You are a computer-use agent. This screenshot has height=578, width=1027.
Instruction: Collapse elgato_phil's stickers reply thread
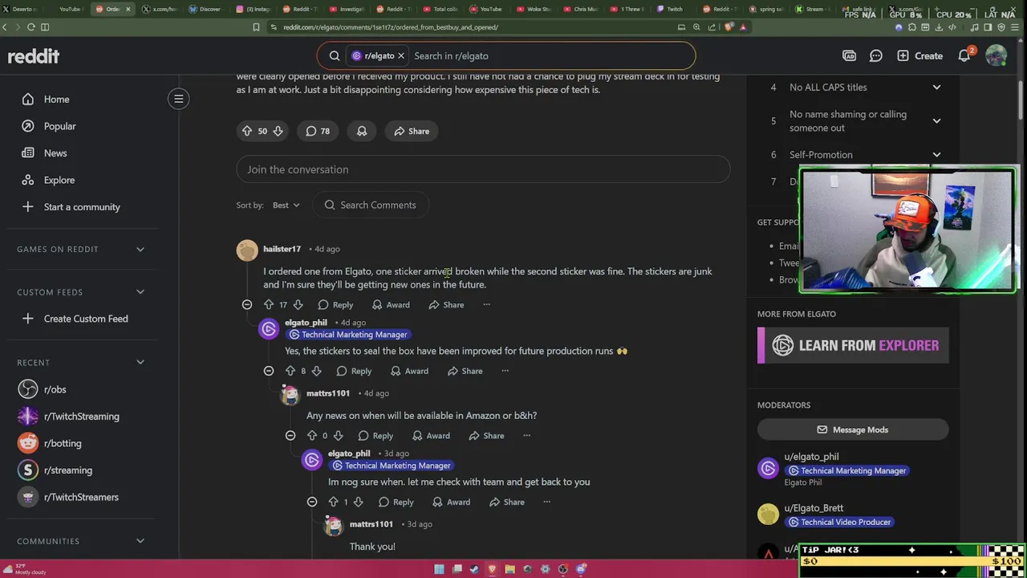(269, 371)
